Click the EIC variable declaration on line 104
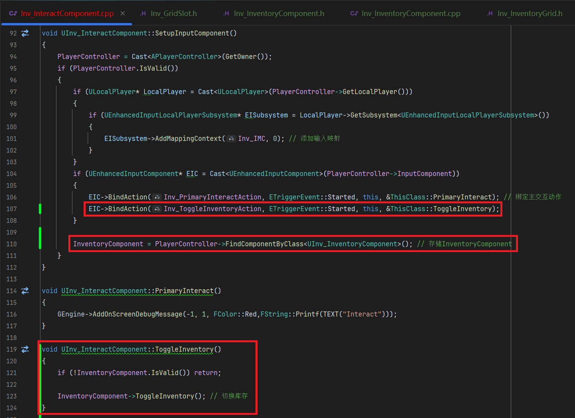 pos(192,174)
